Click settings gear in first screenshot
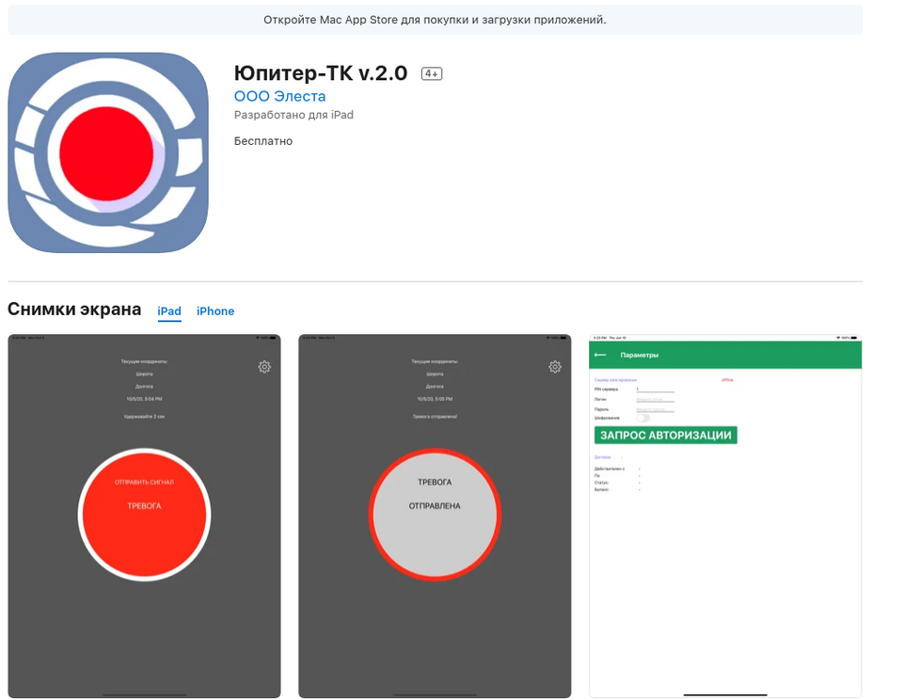The image size is (903, 700). [x=264, y=367]
